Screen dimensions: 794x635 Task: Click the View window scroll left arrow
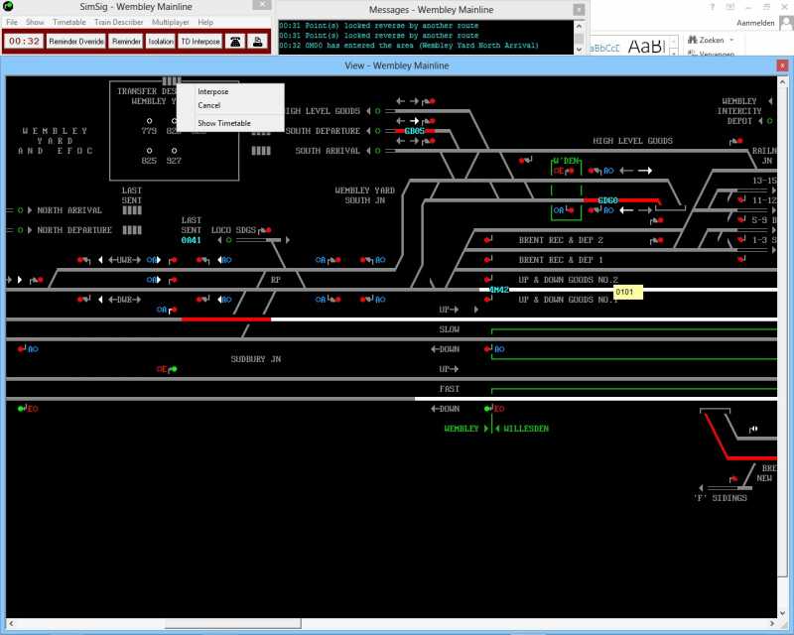point(11,623)
